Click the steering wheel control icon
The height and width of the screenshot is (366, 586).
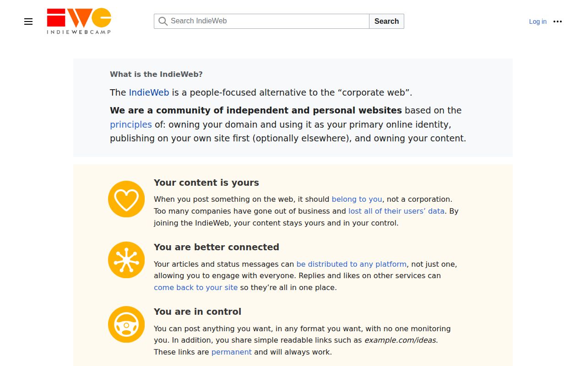[126, 324]
